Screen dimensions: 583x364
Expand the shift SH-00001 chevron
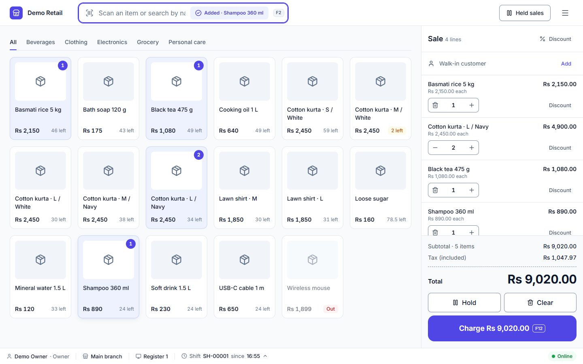[265, 356]
